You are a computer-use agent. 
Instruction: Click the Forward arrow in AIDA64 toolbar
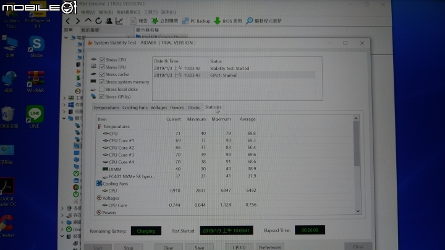tap(78, 21)
